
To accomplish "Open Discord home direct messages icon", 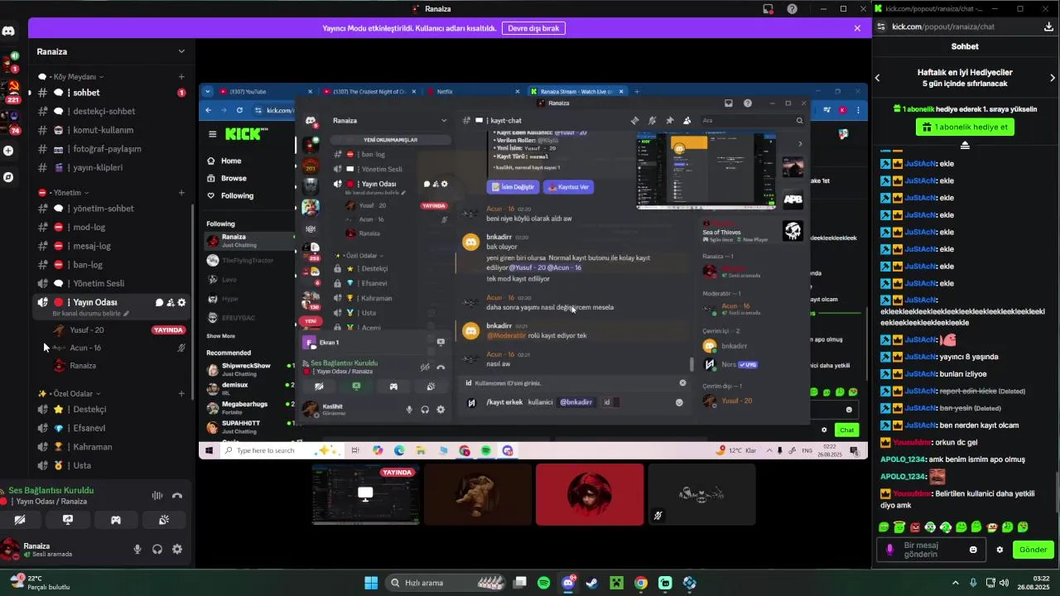I will point(8,31).
